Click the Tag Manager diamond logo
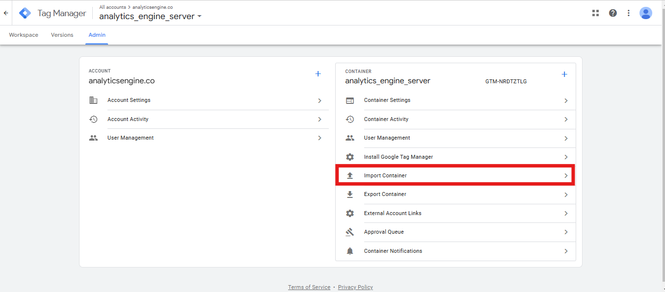This screenshot has width=665, height=292. [x=25, y=13]
